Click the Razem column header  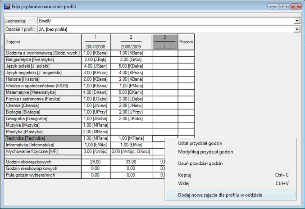[x=186, y=42]
